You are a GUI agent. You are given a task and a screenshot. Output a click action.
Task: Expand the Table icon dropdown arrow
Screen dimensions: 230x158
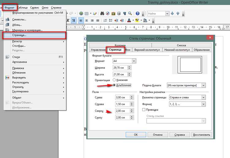(x=90, y=13)
